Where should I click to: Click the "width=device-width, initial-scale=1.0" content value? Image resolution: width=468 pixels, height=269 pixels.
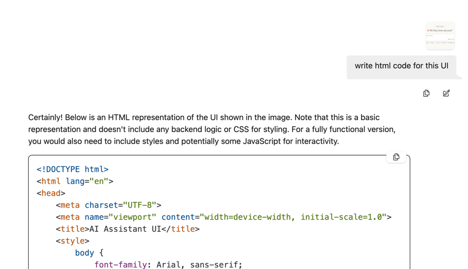(x=293, y=217)
